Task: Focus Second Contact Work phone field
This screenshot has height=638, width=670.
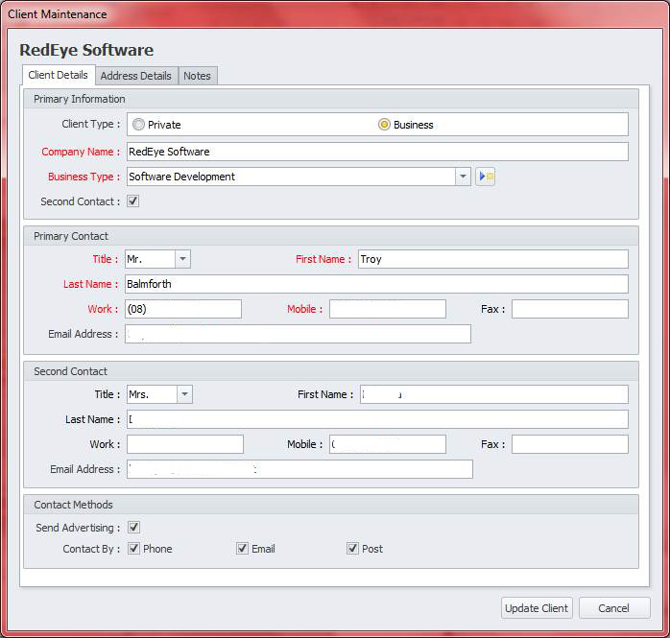Action: pos(185,444)
